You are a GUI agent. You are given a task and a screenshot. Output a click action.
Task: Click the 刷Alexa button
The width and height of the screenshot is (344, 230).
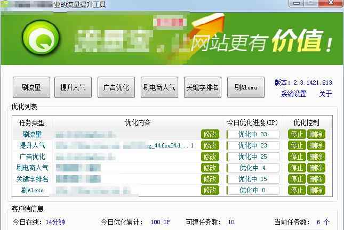point(245,87)
